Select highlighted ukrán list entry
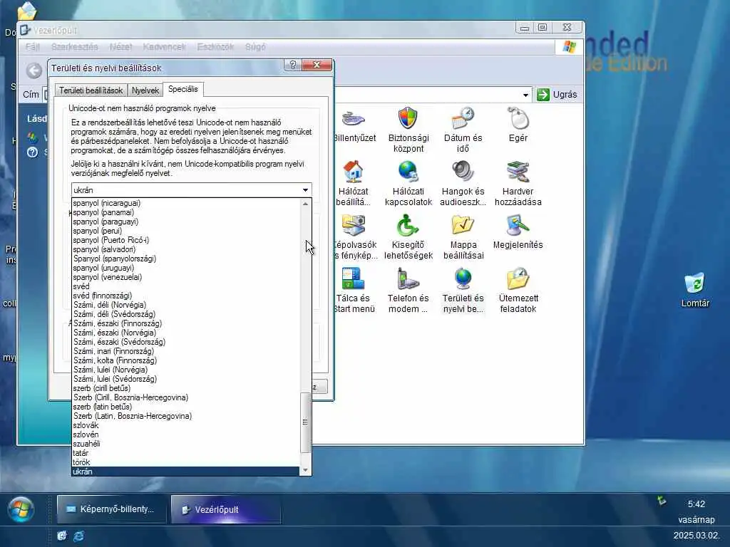Image resolution: width=730 pixels, height=547 pixels. 186,472
